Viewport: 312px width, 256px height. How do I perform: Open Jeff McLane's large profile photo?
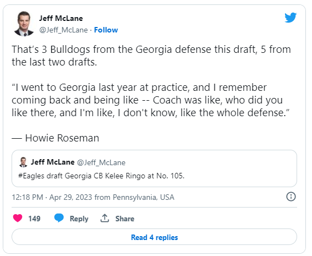coord(24,24)
